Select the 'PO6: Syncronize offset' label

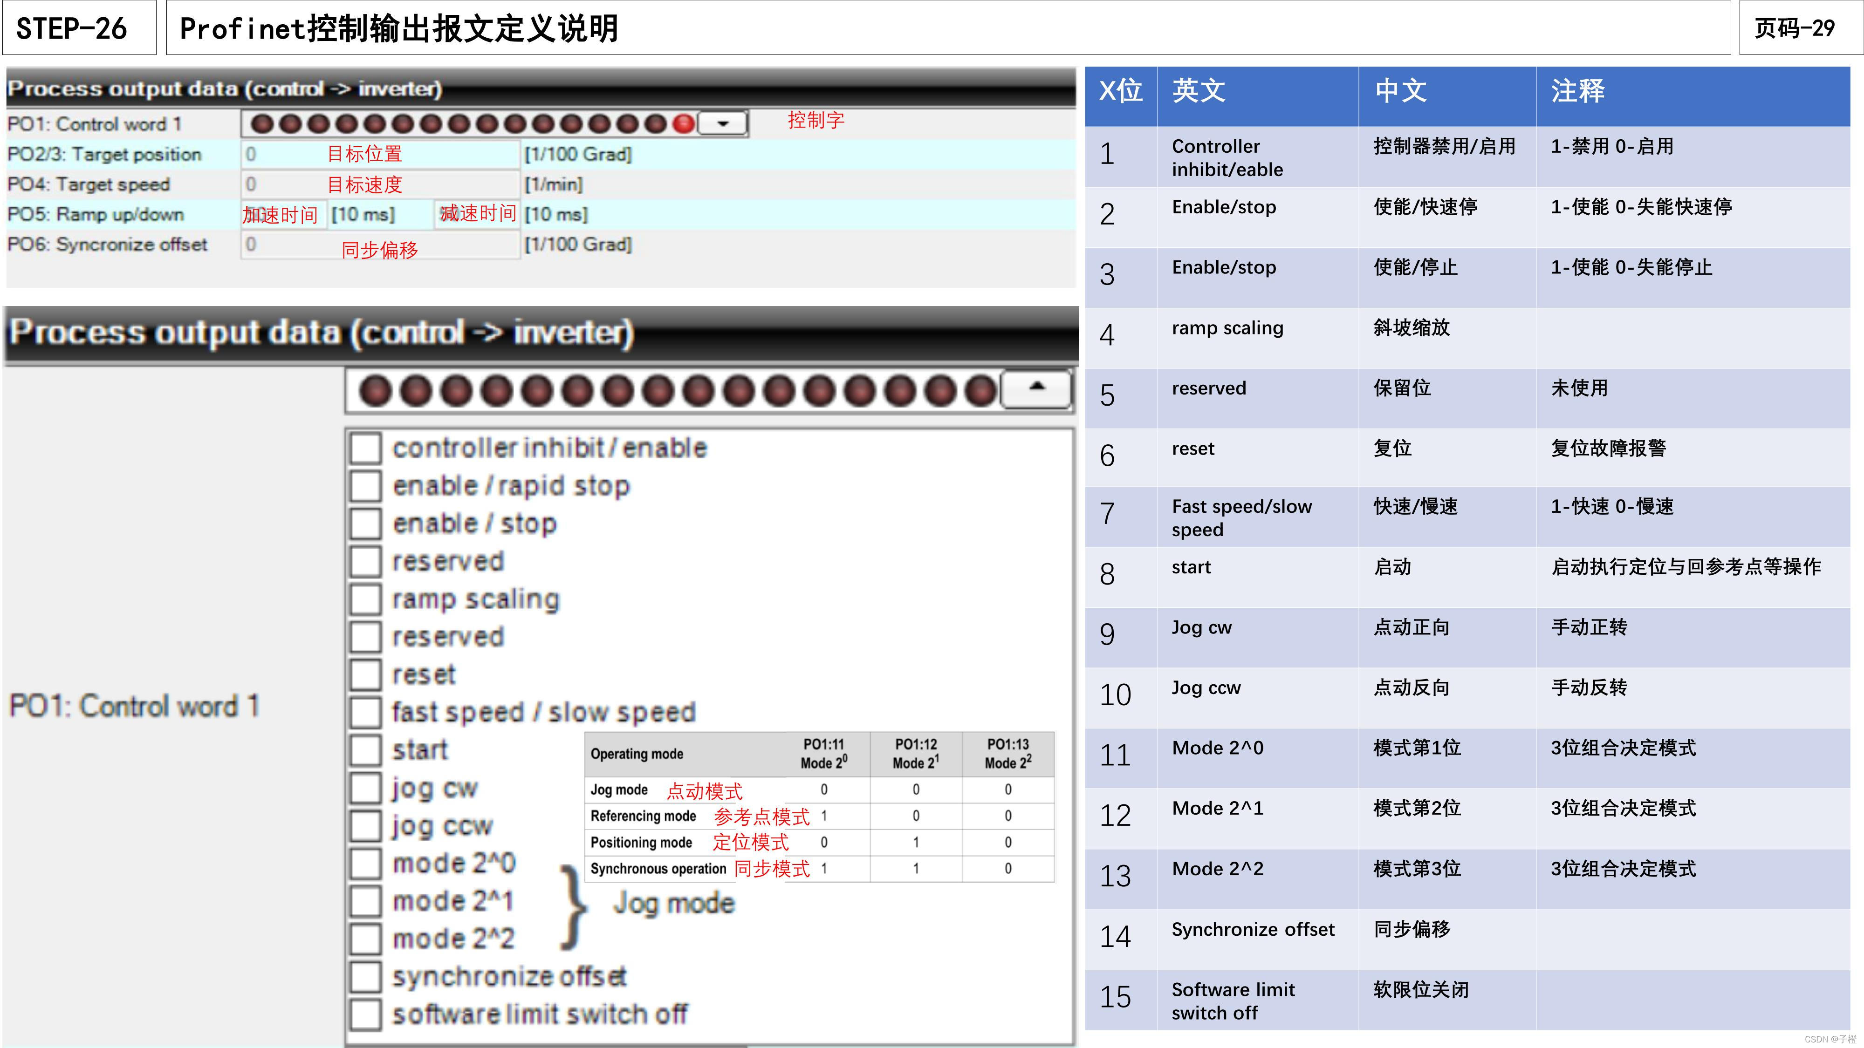pos(107,245)
